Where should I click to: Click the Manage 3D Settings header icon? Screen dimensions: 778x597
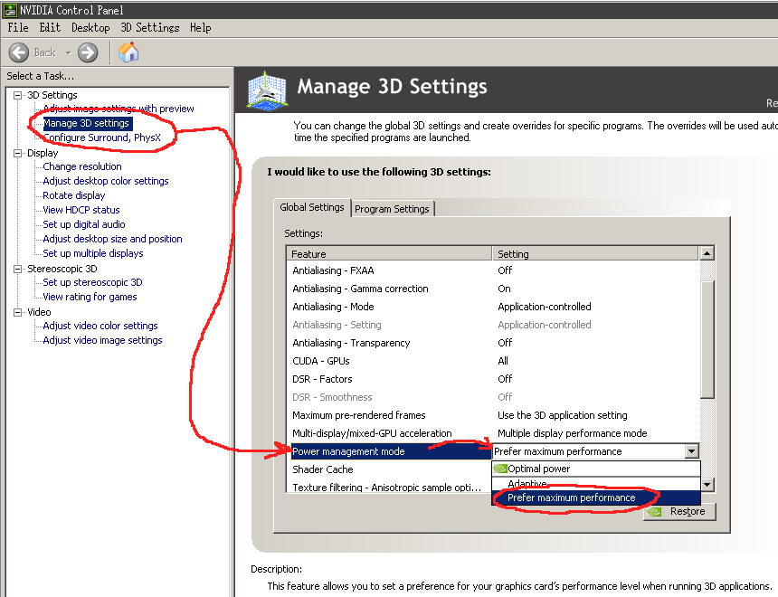tap(268, 90)
